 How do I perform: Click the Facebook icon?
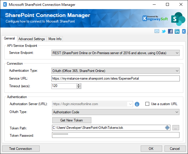[x=170, y=31]
